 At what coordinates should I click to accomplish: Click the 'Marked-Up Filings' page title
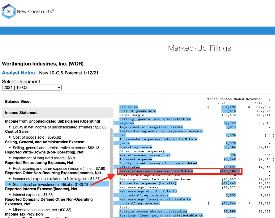[200, 48]
